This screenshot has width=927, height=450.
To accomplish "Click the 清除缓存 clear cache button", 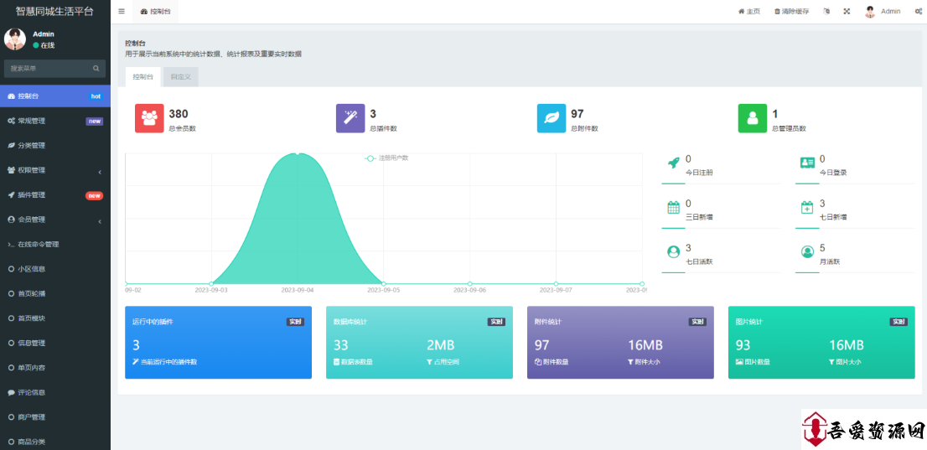I will [x=791, y=12].
